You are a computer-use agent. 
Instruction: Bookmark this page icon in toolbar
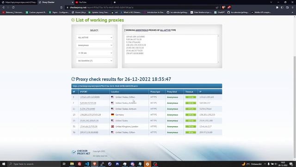point(62,7)
